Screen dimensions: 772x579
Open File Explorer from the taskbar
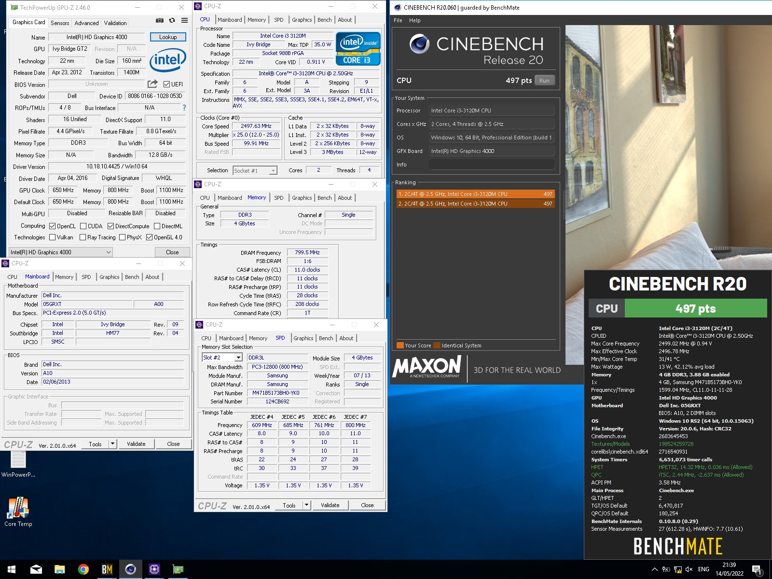60,569
